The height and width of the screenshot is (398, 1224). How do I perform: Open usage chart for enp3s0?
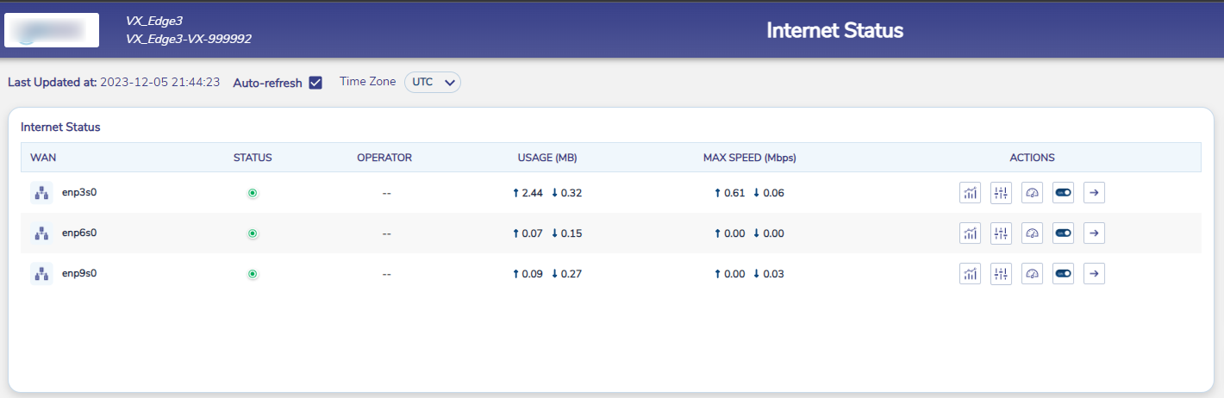pos(970,193)
